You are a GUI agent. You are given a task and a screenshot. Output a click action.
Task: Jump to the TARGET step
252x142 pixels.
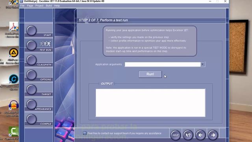pyautogui.click(x=31, y=90)
